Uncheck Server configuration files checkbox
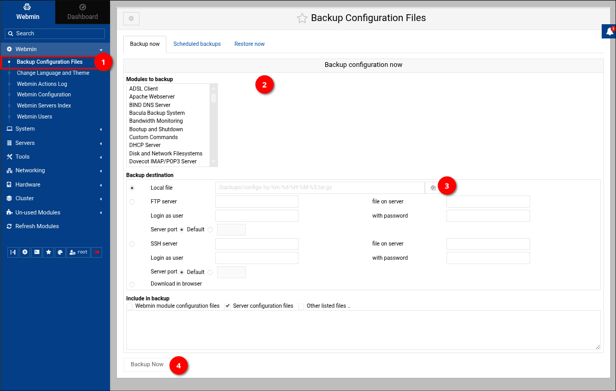 click(x=227, y=306)
